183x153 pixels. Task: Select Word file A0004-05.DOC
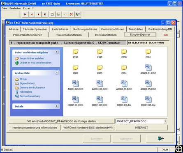pyautogui.click(x=148, y=85)
